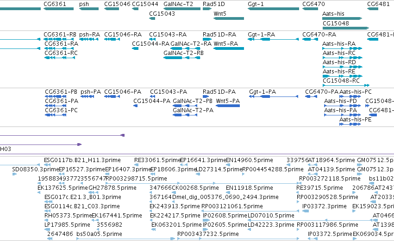Viewport: 394px width, 241px height.
Task: Click the CG15043 gene label
Action: pyautogui.click(x=162, y=13)
